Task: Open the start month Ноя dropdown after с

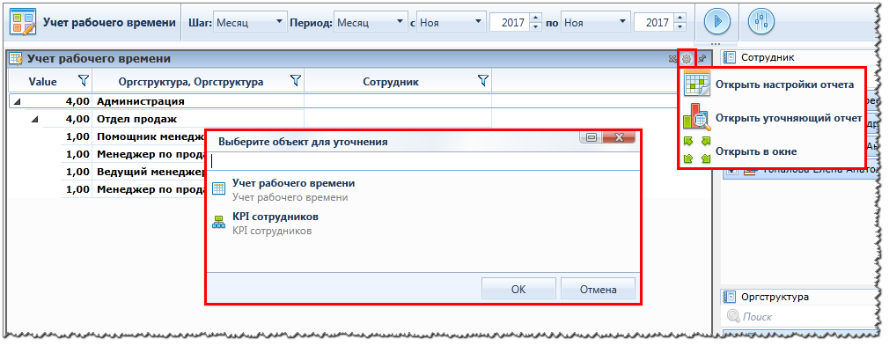Action: (479, 22)
